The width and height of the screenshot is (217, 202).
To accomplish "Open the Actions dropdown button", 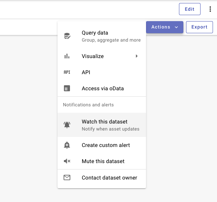I will click(165, 27).
